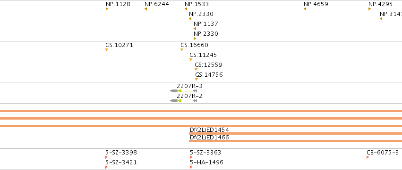This screenshot has width=402, height=170.
Task: Click the triangle marker under NP:4295
Action: tap(370, 9)
